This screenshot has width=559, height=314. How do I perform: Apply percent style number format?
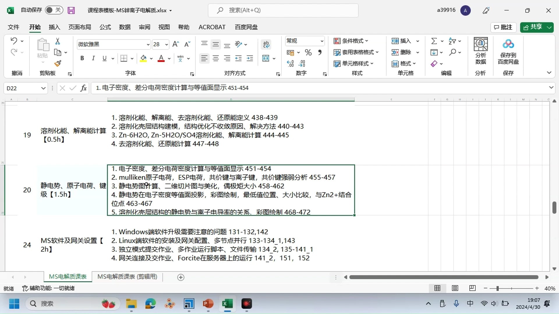pyautogui.click(x=308, y=53)
